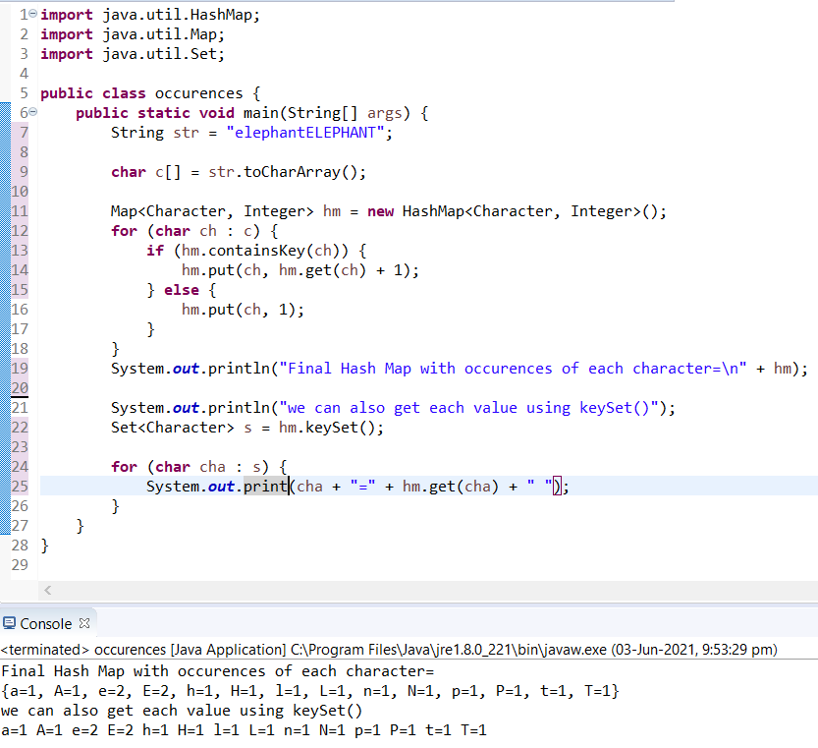Click the console hash map output line
818x748 pixels.
click(310, 691)
